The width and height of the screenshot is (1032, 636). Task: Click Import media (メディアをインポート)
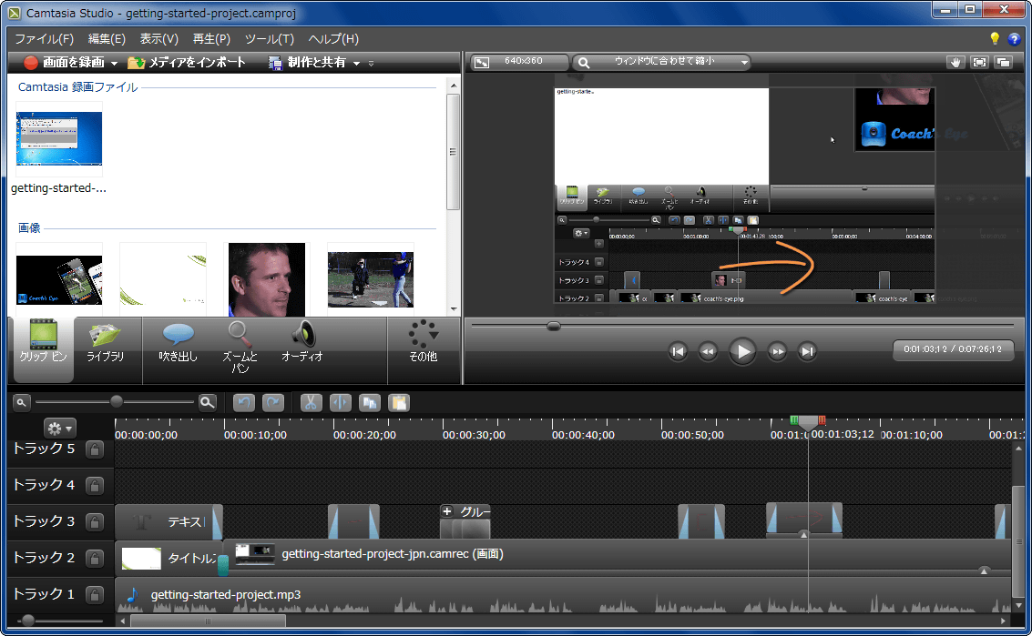pyautogui.click(x=187, y=63)
